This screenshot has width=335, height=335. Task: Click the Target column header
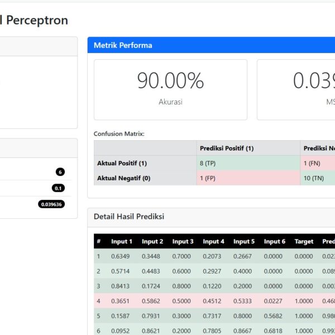click(x=304, y=241)
